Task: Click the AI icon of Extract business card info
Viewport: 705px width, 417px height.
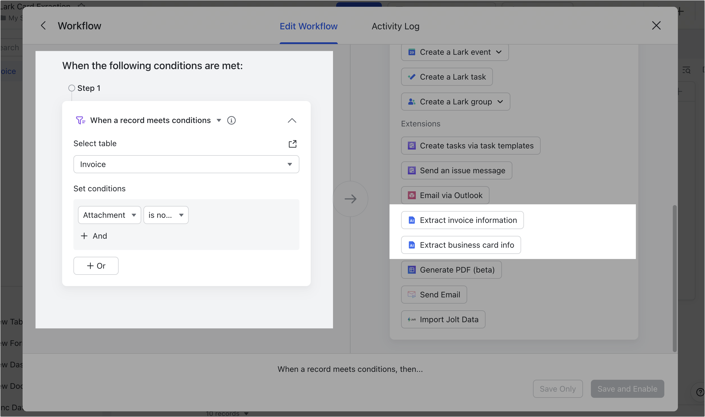Action: click(x=412, y=245)
